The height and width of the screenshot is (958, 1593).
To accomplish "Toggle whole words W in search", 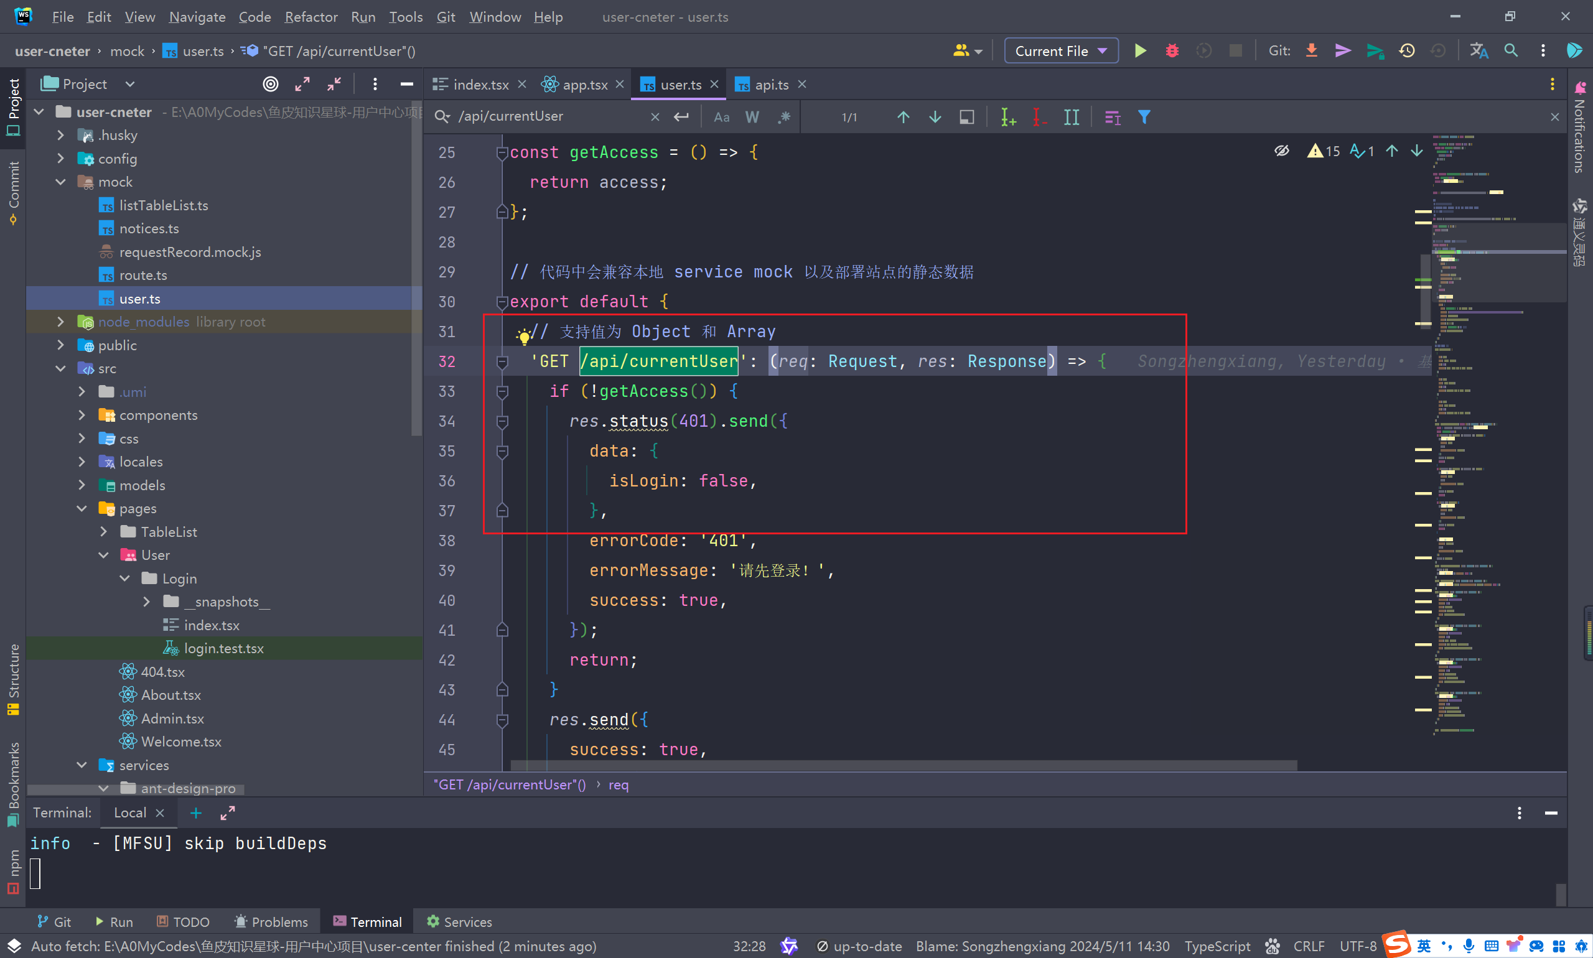I will [752, 117].
